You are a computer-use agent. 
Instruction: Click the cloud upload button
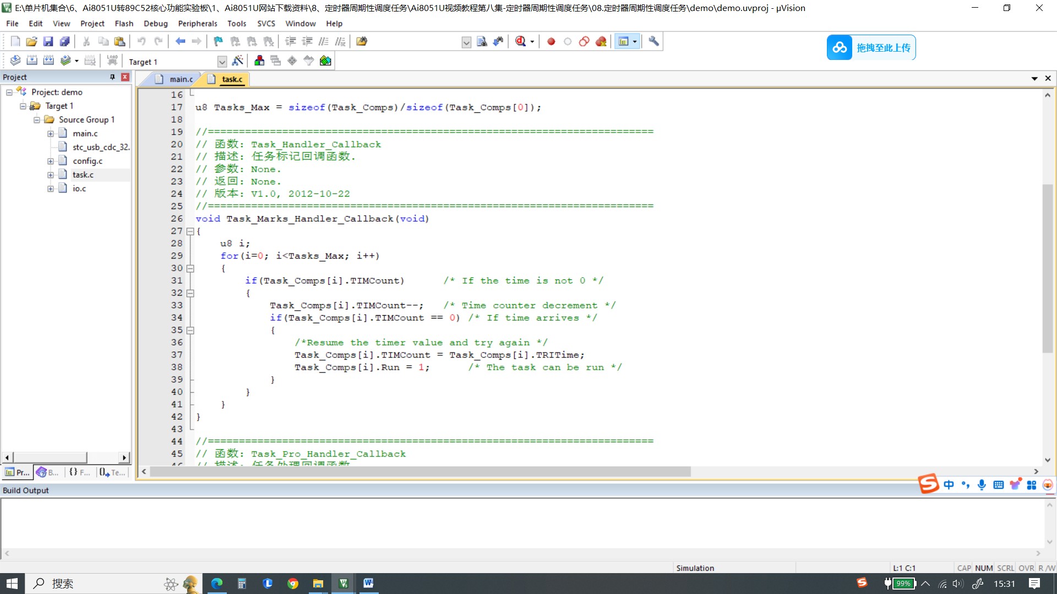[x=871, y=48]
